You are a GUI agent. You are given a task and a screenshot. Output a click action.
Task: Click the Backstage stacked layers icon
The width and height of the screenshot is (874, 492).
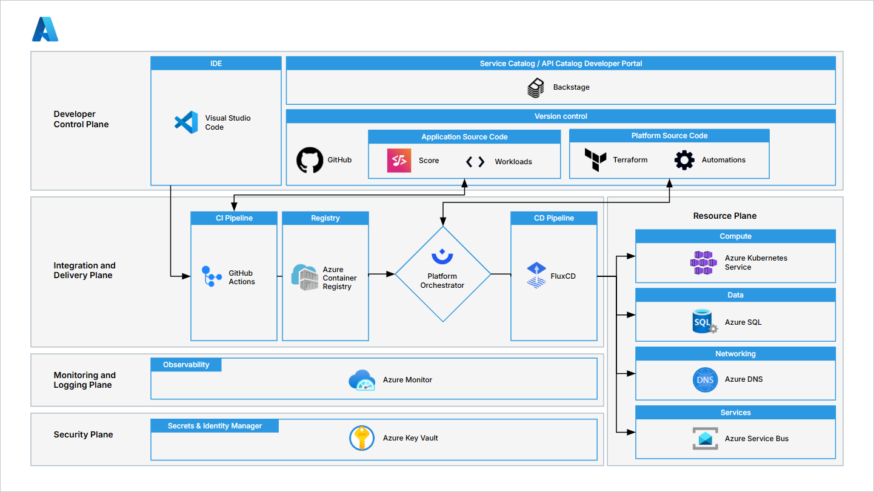pyautogui.click(x=536, y=88)
